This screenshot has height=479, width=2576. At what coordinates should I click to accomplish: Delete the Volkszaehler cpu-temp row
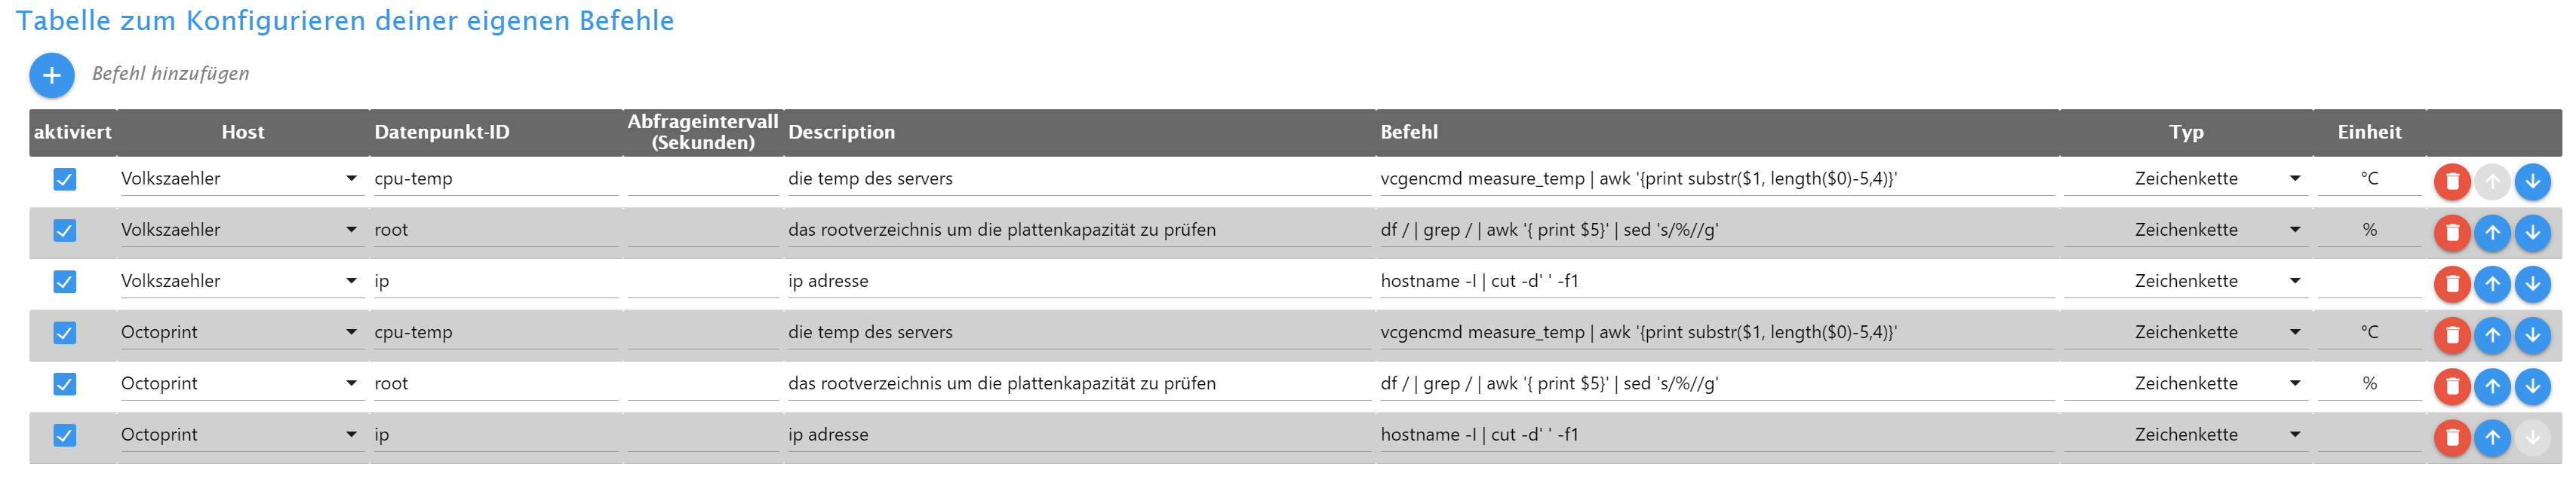(2451, 182)
